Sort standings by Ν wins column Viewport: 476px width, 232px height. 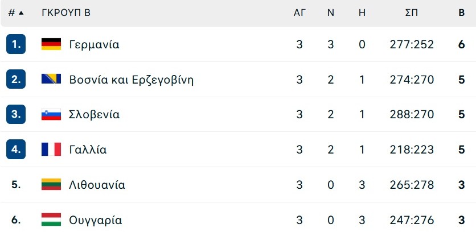[x=331, y=13]
